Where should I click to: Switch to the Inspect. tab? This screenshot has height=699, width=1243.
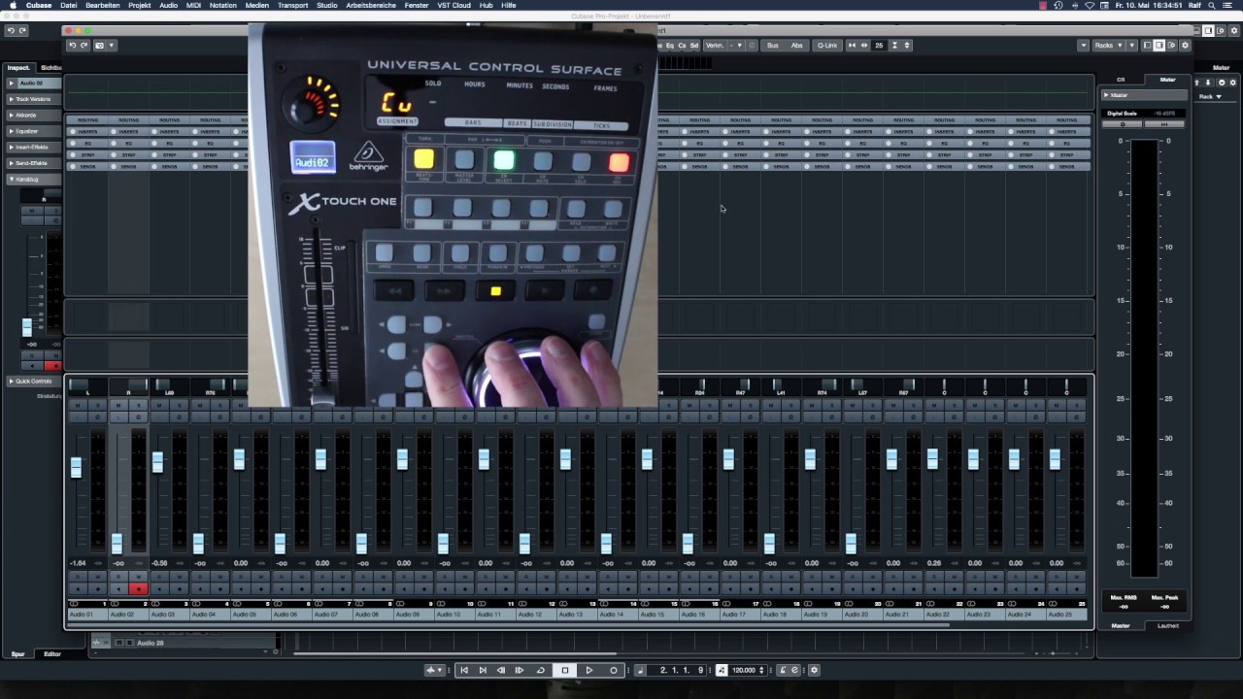tap(18, 68)
